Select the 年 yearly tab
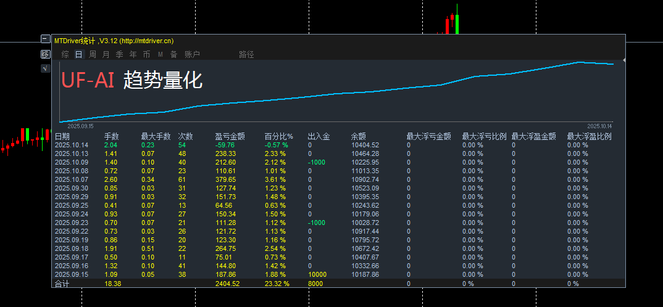 pyautogui.click(x=133, y=54)
